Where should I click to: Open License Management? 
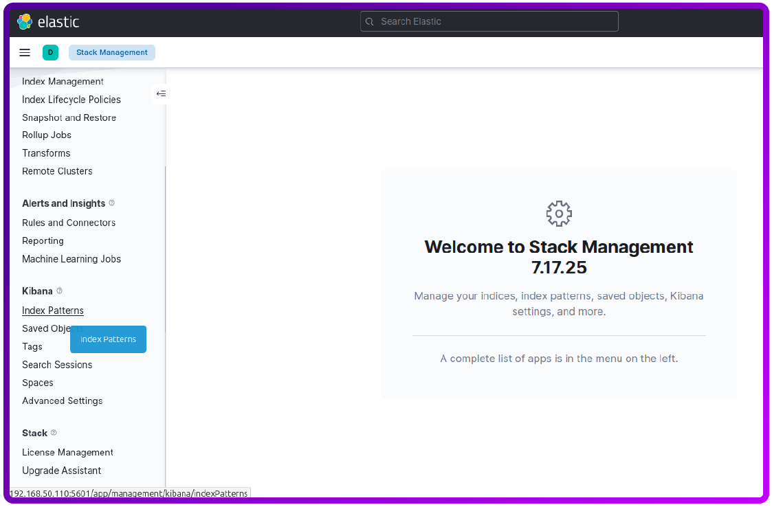click(67, 452)
